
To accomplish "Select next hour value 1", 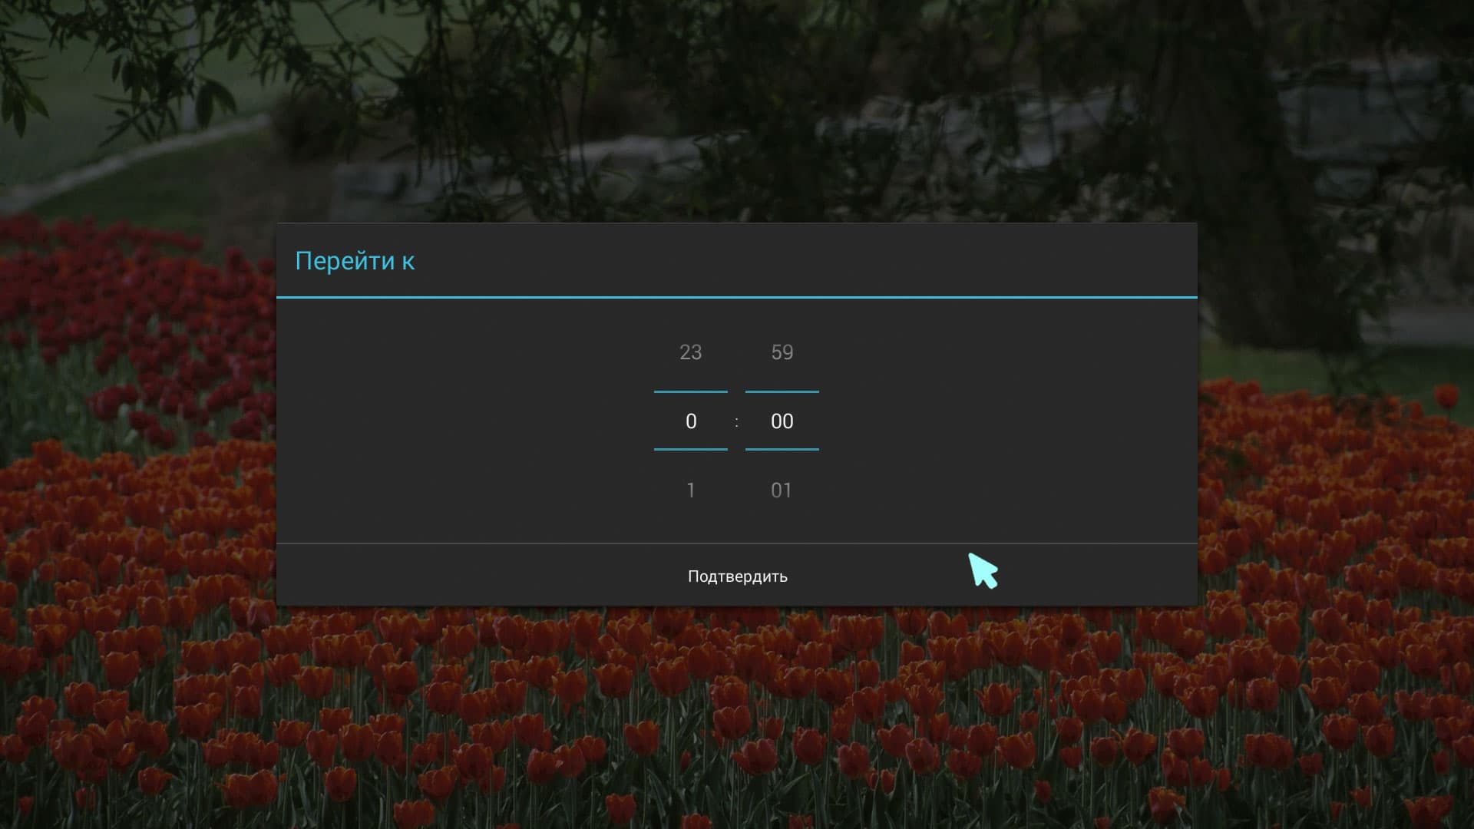I will tap(690, 490).
